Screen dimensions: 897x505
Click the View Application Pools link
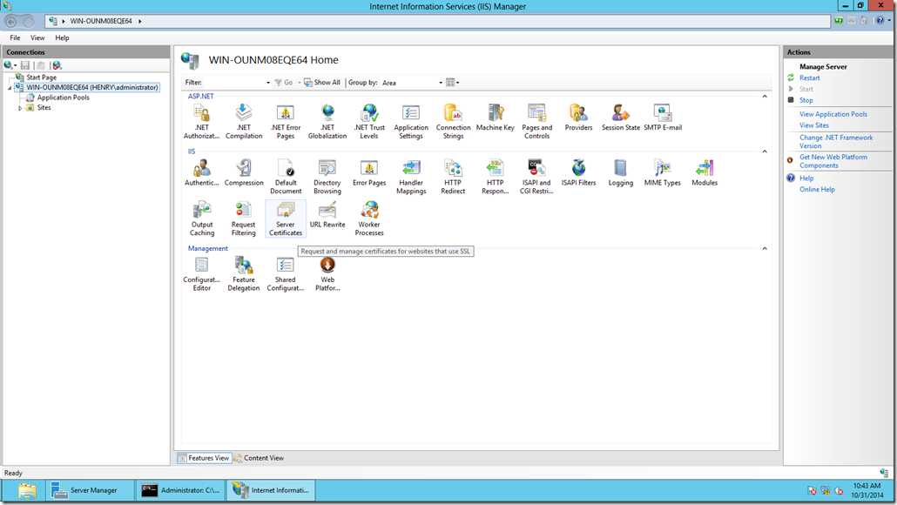833,114
